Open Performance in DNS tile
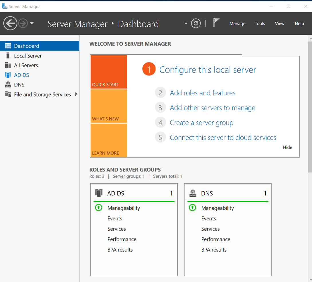The height and width of the screenshot is (282, 312). pos(216,239)
